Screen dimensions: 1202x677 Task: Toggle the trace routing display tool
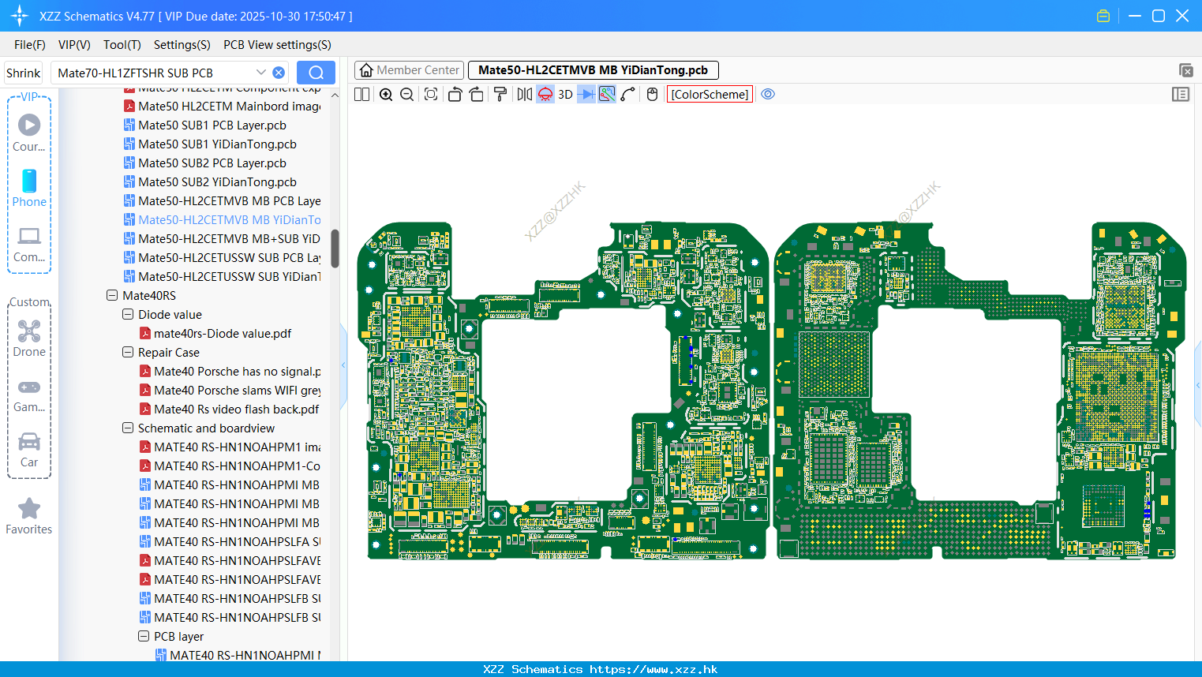[607, 95]
